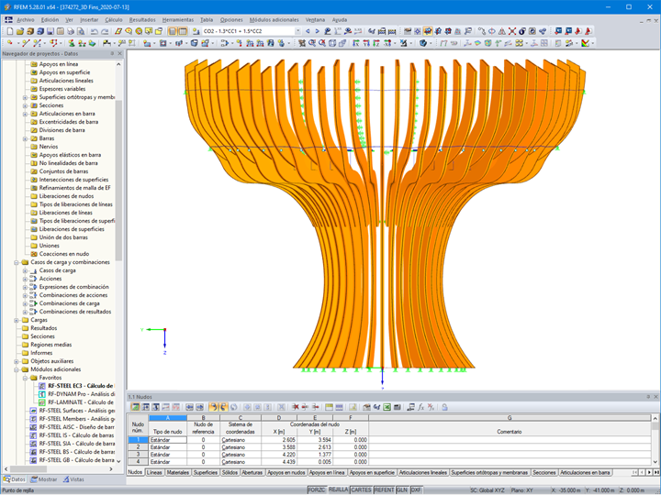The height and width of the screenshot is (495, 661).
Task: Go to next load case arrow
Action: pyautogui.click(x=317, y=31)
